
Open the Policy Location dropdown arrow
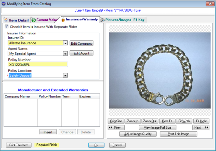65,75
